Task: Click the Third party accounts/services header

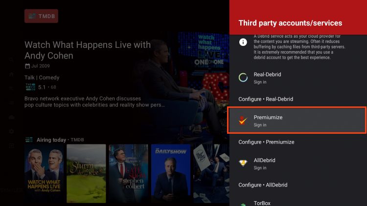Action: pyautogui.click(x=290, y=23)
